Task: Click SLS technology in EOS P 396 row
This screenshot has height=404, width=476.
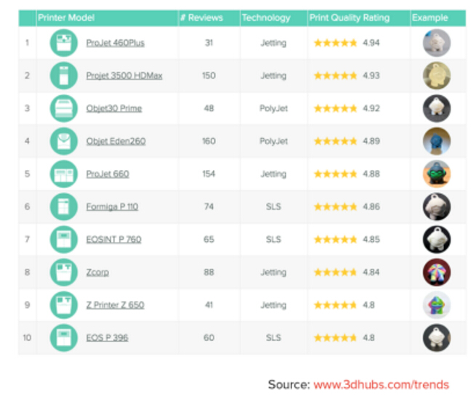Action: click(273, 338)
